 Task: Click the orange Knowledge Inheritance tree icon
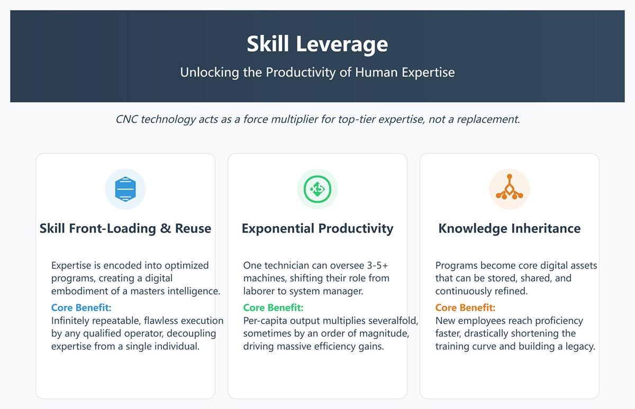pyautogui.click(x=509, y=189)
